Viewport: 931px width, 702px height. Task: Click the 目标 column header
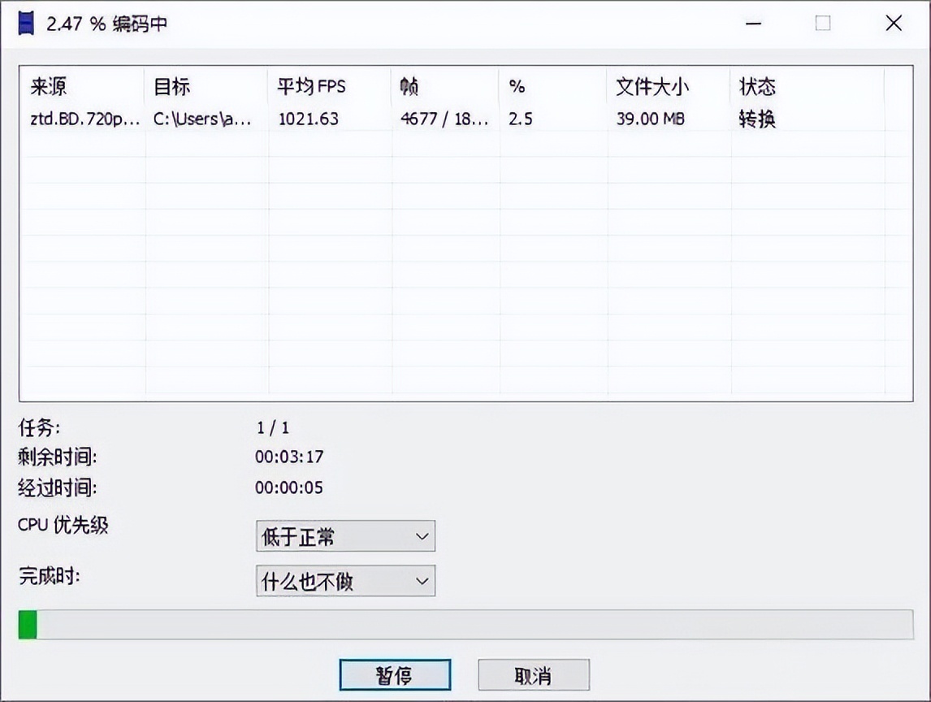click(171, 85)
